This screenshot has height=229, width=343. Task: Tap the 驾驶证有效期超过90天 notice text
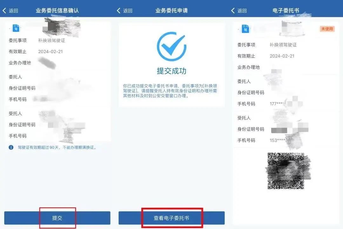(57, 148)
